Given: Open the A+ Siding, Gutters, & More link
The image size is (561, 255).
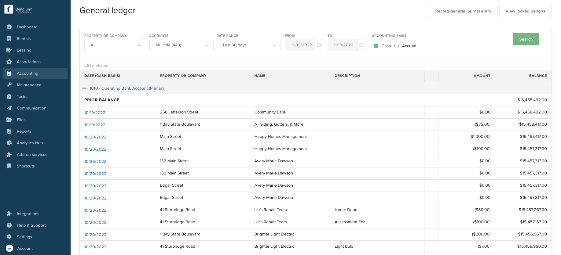Looking at the screenshot, I should [x=279, y=124].
